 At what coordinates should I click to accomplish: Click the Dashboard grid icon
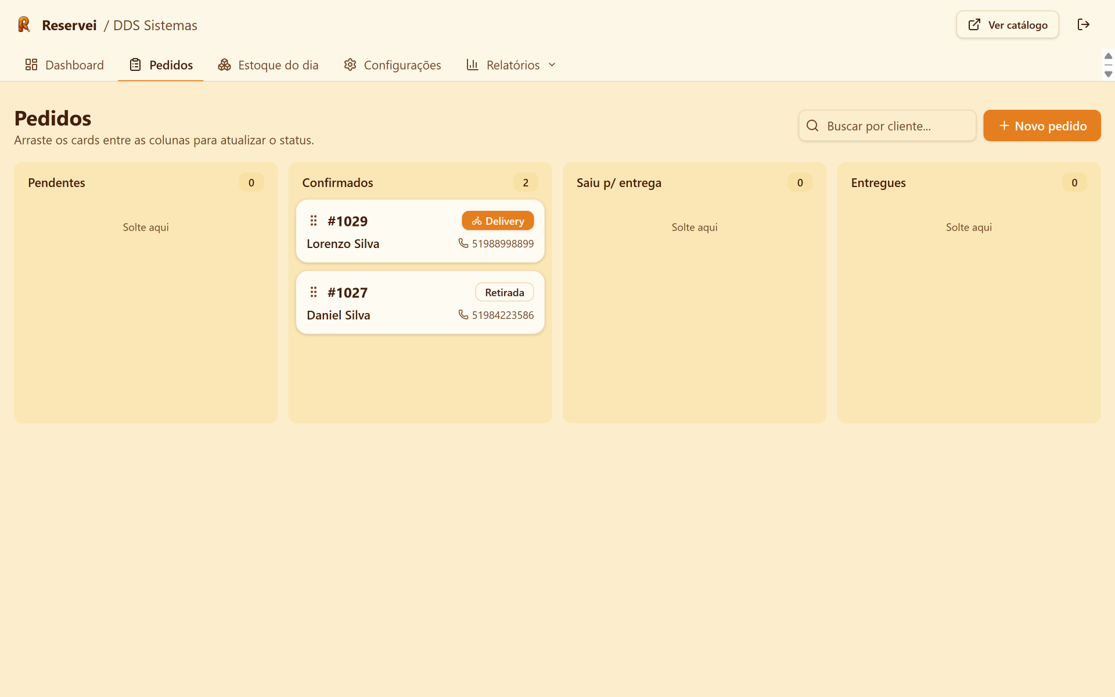[31, 64]
